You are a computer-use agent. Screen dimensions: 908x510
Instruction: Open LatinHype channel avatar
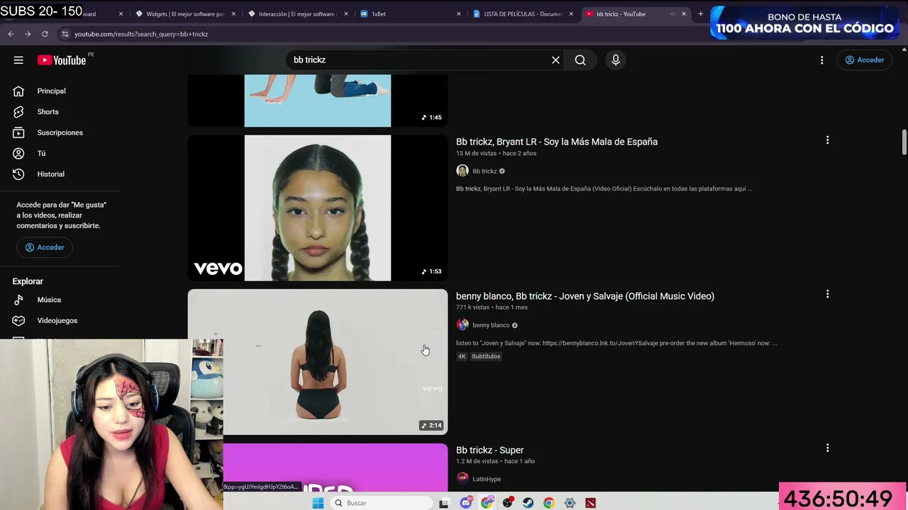click(x=463, y=479)
